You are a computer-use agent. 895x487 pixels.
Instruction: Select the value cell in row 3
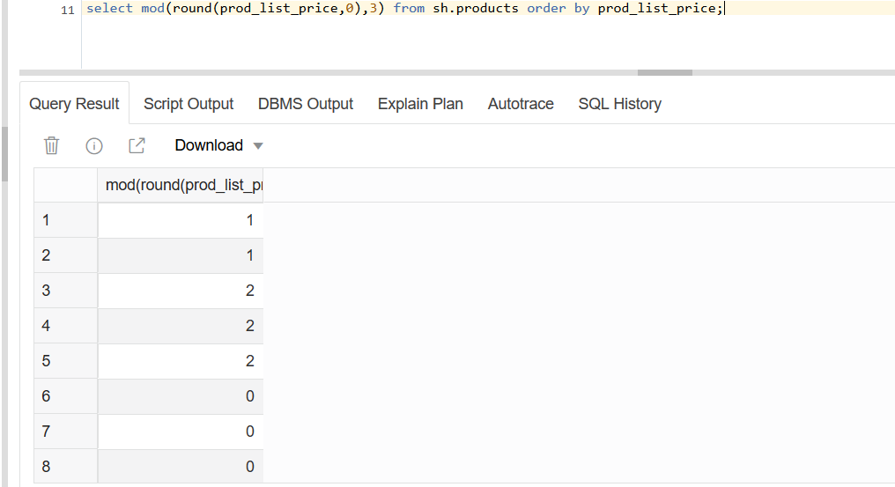[181, 291]
